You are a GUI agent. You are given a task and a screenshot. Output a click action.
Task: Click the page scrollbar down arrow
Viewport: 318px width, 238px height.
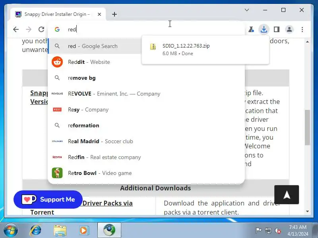point(307,211)
